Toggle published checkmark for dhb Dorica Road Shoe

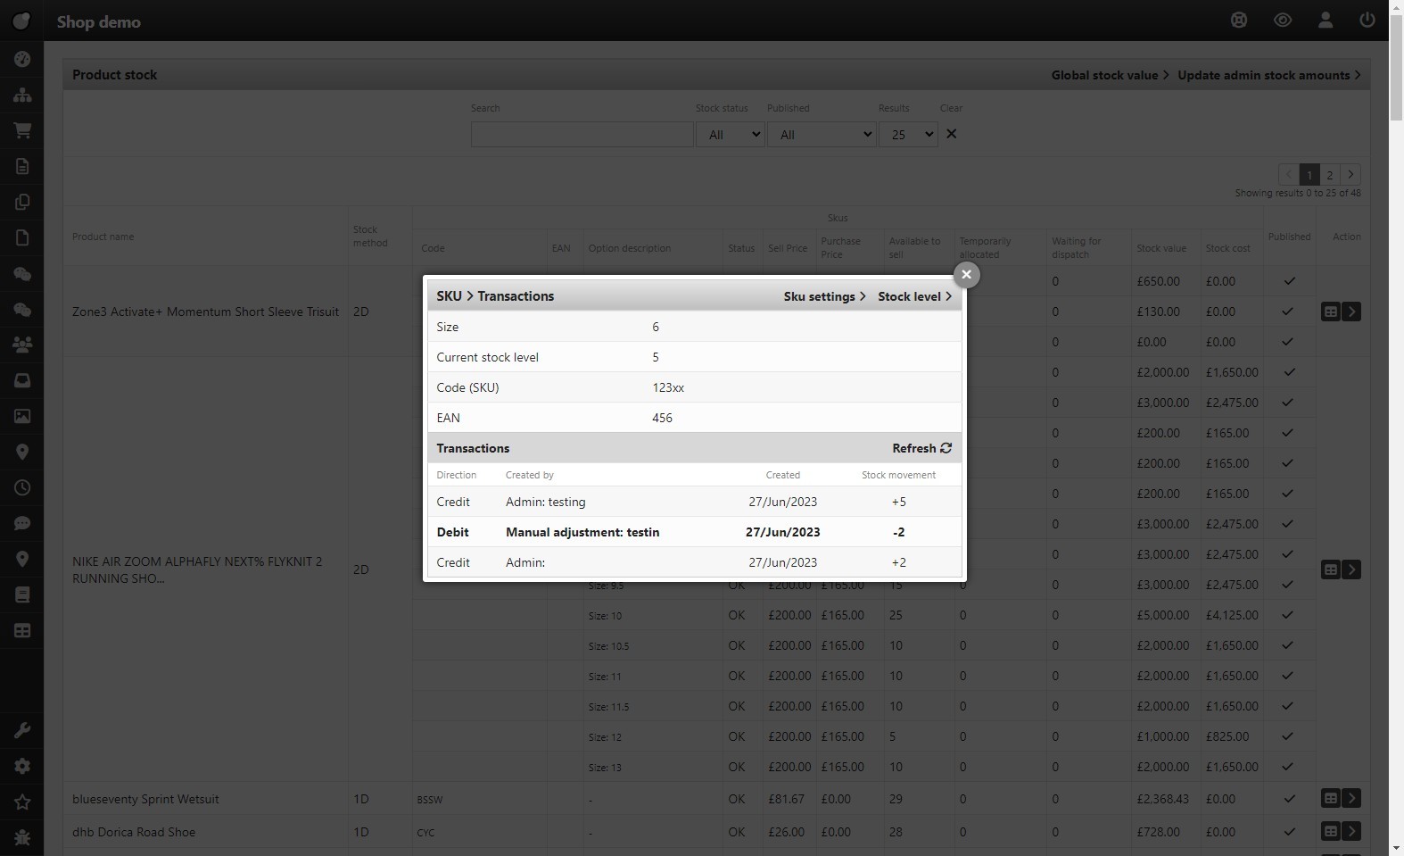point(1289,832)
